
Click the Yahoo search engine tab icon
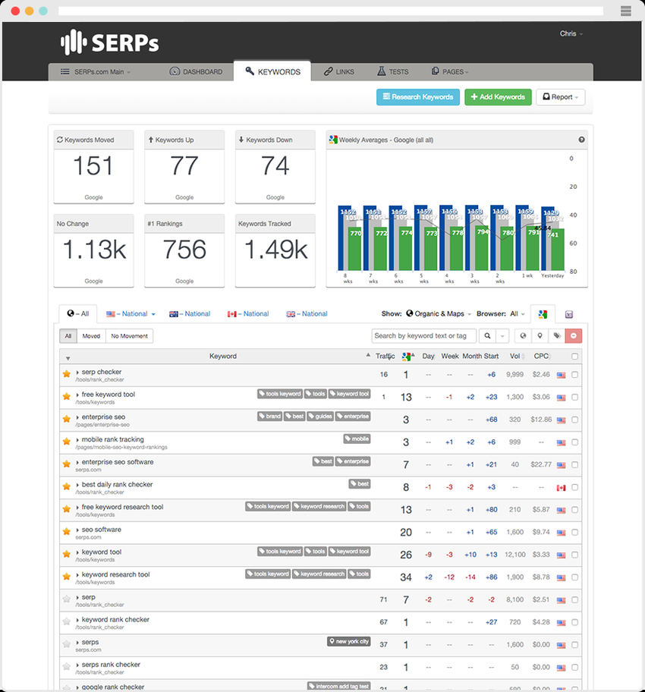(569, 314)
